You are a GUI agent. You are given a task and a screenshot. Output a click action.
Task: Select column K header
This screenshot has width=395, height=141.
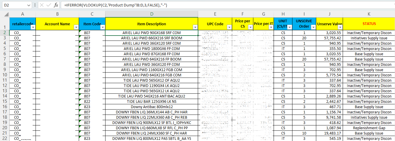tap(369, 14)
